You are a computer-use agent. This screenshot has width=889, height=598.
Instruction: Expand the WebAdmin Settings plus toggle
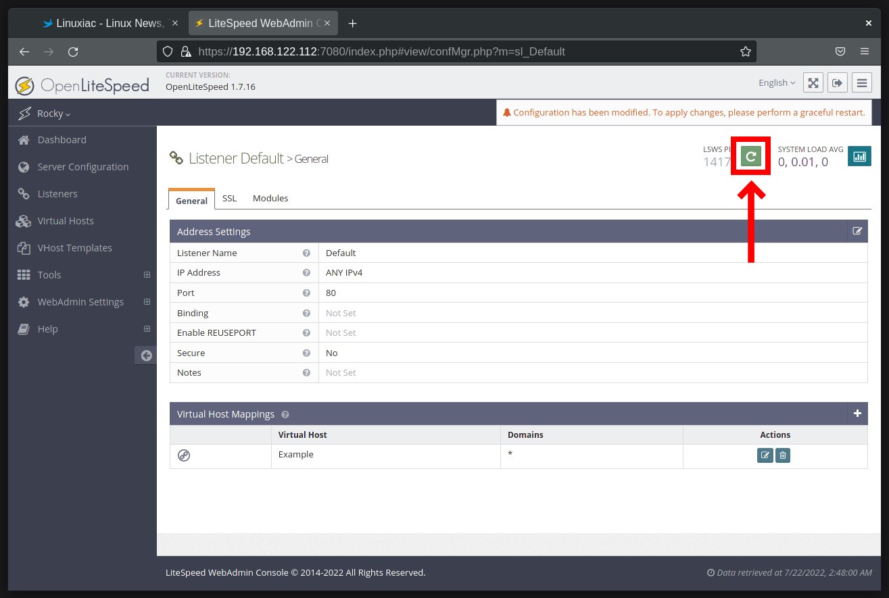pos(147,302)
